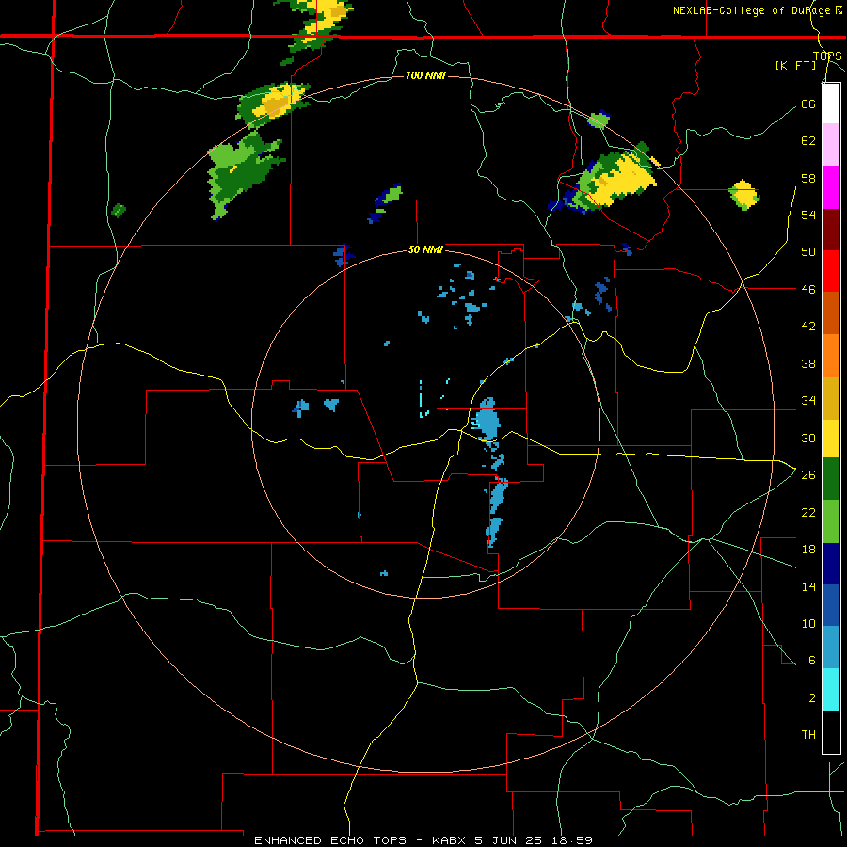Click the light pink legend swatch
Image resolution: width=847 pixels, height=847 pixels.
pyautogui.click(x=831, y=144)
